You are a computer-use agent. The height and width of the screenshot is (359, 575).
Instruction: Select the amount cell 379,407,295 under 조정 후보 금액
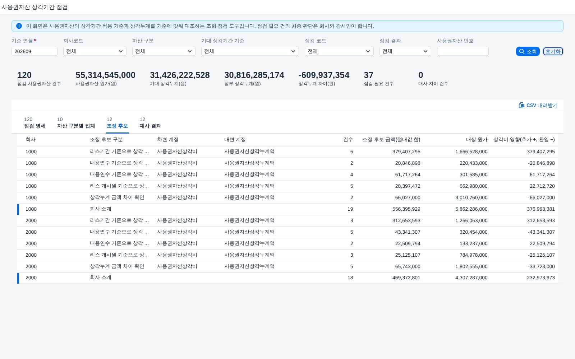tap(406, 151)
